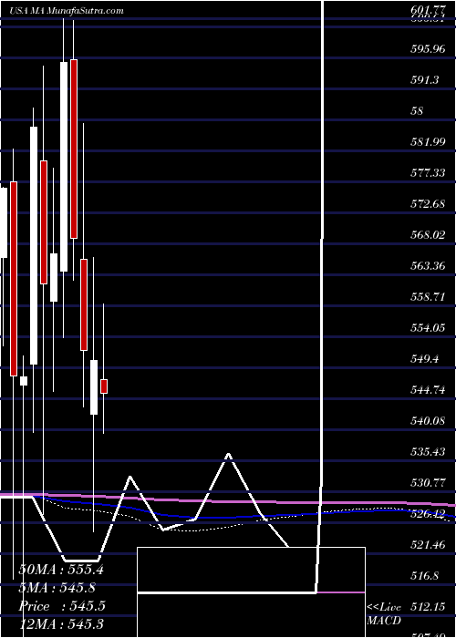
Task: Click the 535.43 price axis label
Action: [x=427, y=452]
